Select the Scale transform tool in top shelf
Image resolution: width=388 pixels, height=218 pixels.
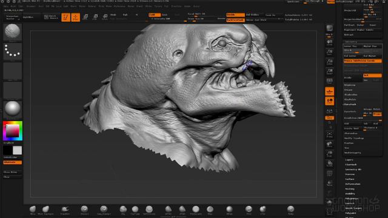pos(95,17)
